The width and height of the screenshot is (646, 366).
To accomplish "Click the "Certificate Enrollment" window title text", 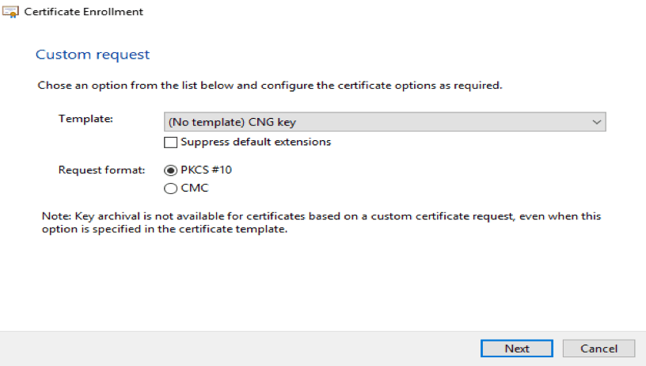I will [84, 12].
